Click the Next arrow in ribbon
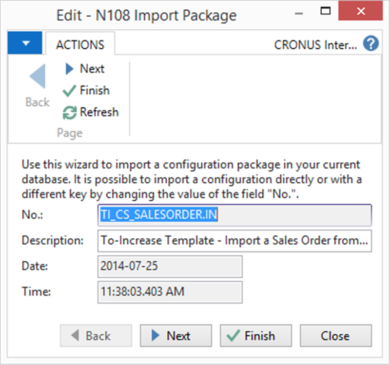The image size is (390, 365). pos(69,69)
